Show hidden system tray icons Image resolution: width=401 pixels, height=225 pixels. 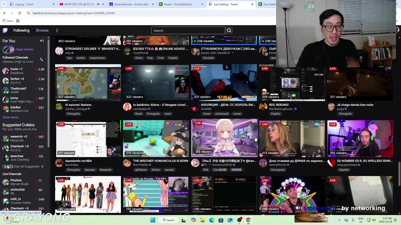(x=340, y=220)
